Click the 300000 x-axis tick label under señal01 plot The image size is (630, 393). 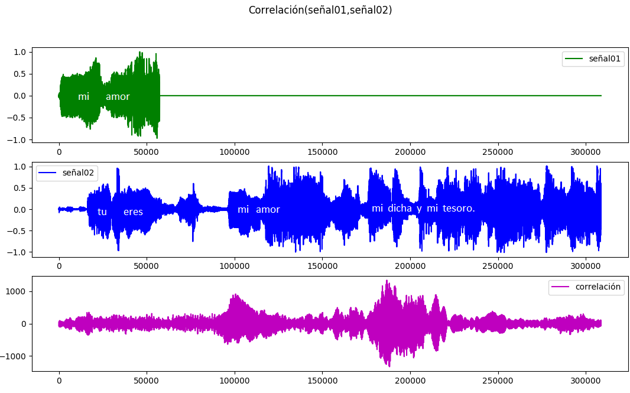[x=586, y=152]
